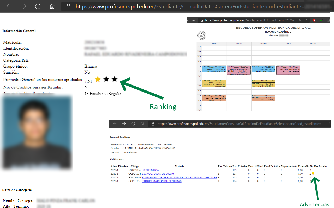
Task: Click home icon in the ImprimirHorario window
Action: click(x=193, y=20)
